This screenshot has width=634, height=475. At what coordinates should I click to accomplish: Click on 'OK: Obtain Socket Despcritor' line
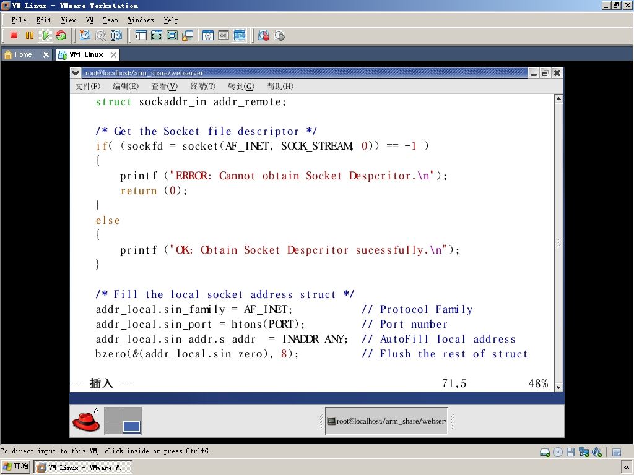point(290,250)
